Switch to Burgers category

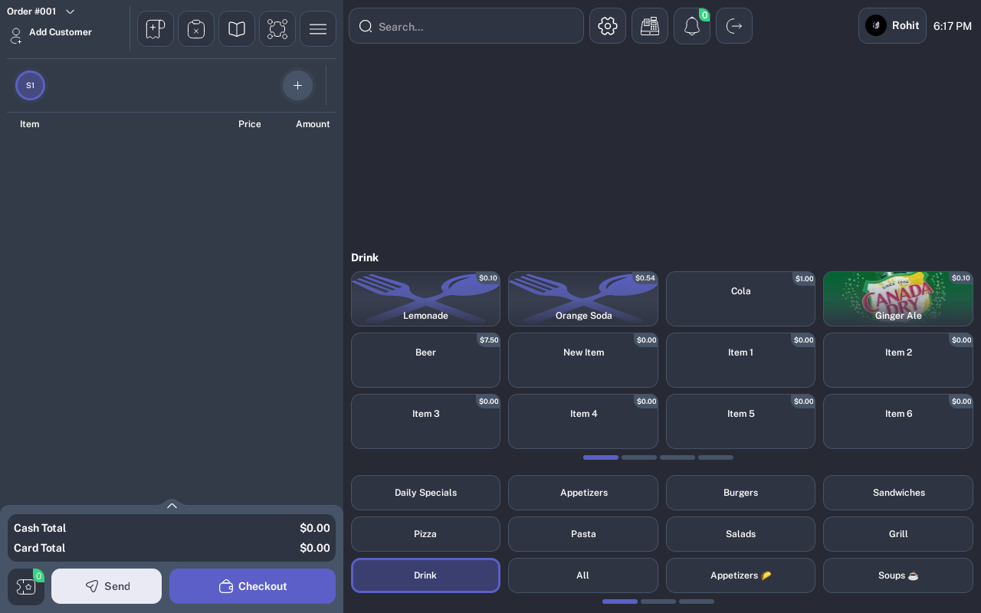[x=740, y=493]
